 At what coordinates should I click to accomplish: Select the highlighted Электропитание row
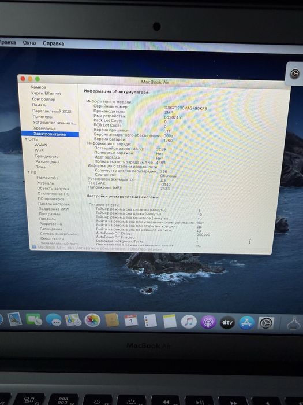click(50, 134)
